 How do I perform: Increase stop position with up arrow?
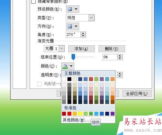click(120, 56)
